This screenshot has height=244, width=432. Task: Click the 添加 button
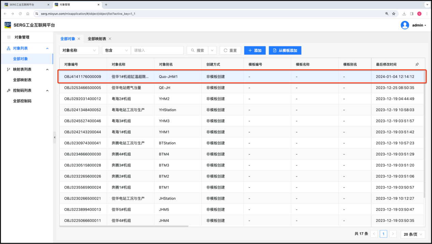click(255, 51)
